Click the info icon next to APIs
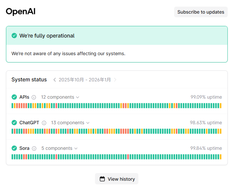238x194 pixels. [x=34, y=97]
